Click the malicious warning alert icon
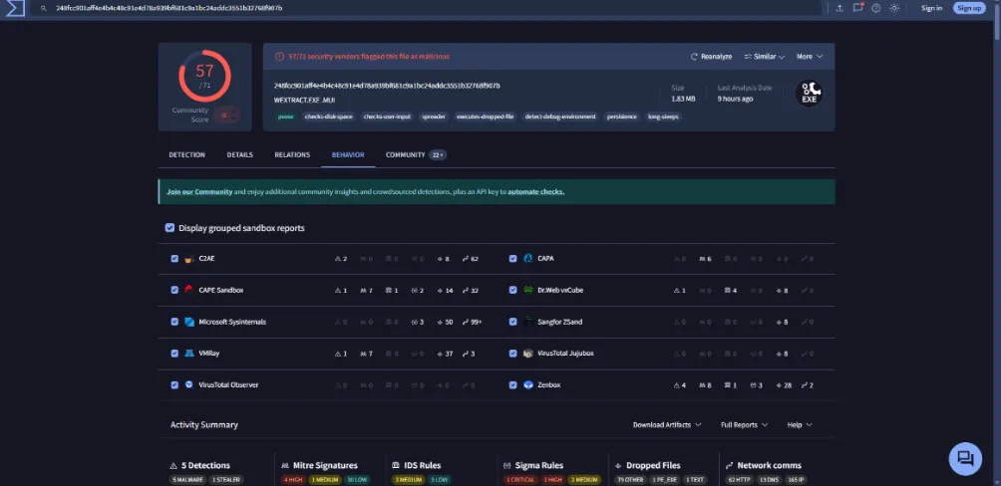Image resolution: width=1001 pixels, height=486 pixels. point(279,57)
